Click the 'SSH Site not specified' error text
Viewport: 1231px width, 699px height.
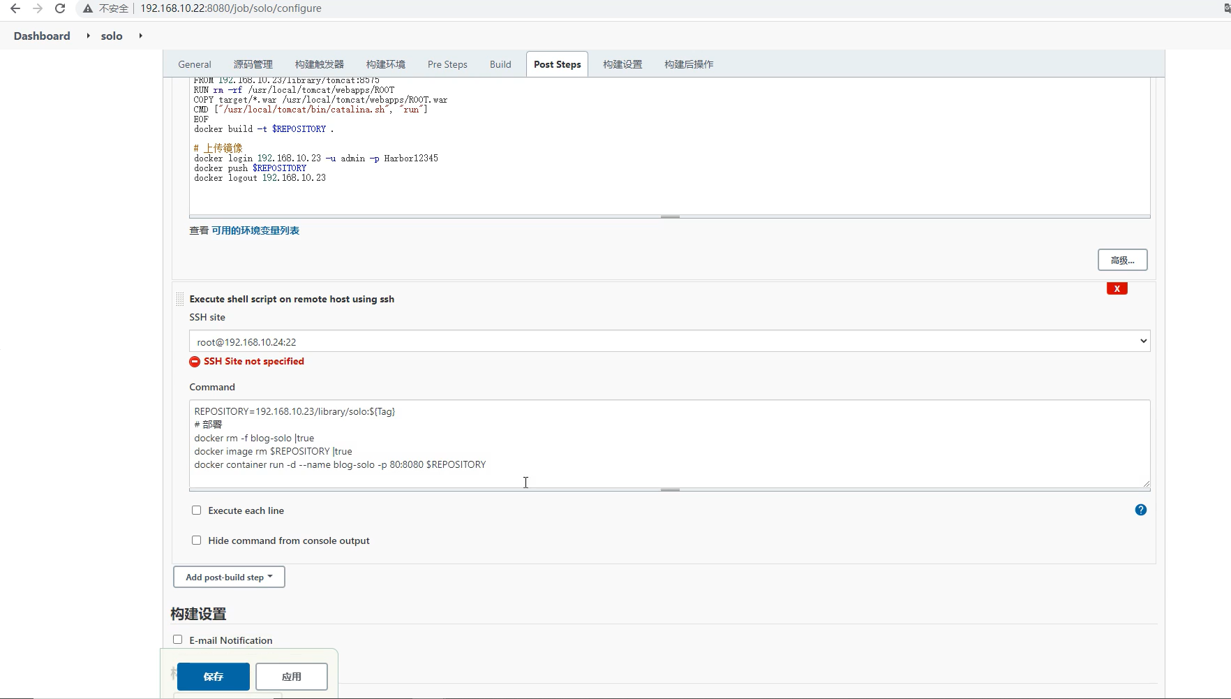coord(254,361)
